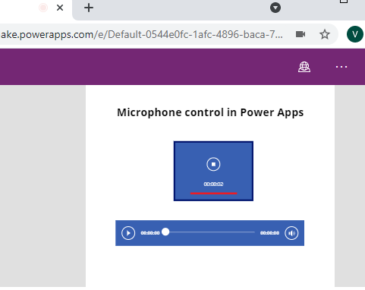
Task: Click the recording indicator dot on tab
Action: point(43,8)
